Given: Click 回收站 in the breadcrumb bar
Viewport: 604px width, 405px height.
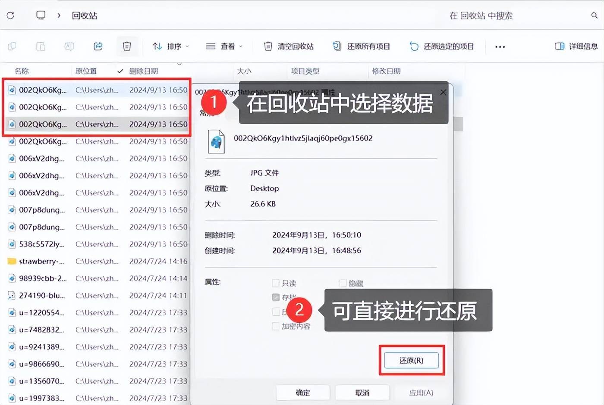Looking at the screenshot, I should click(85, 15).
